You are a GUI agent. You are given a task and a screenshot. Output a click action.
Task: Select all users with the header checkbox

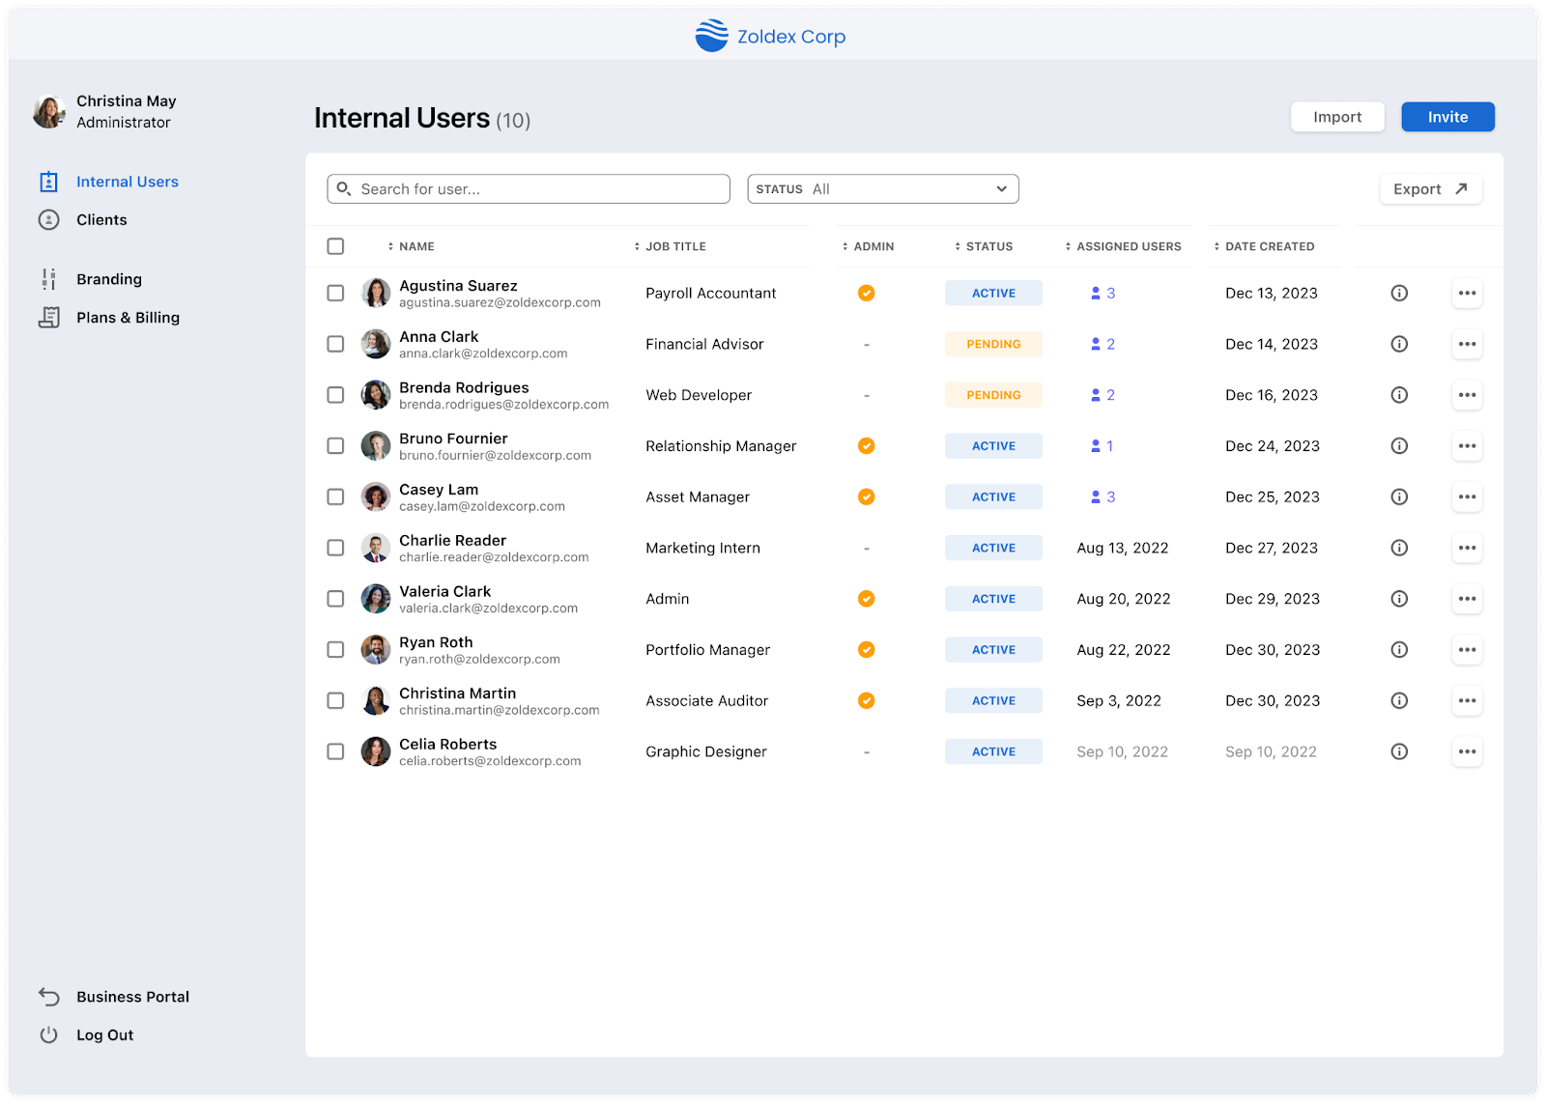335,246
